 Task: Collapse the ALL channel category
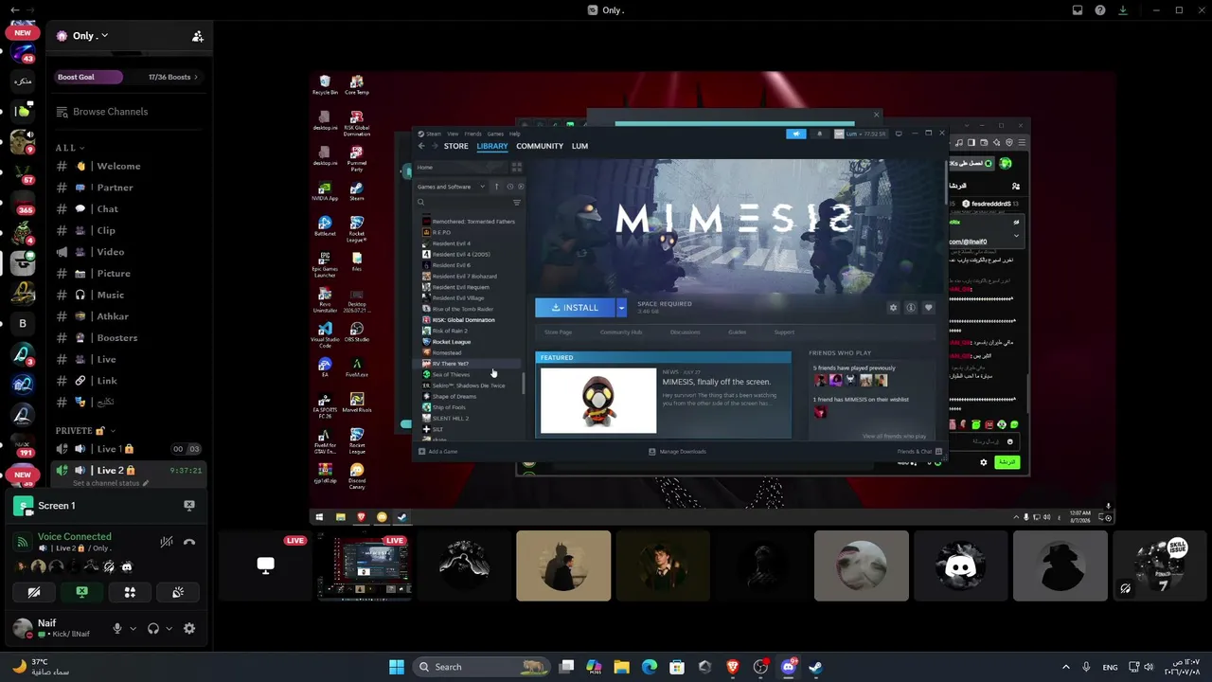70,148
